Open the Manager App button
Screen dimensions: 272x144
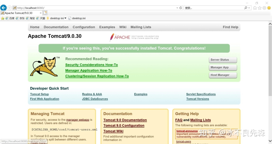pyautogui.click(x=223, y=67)
